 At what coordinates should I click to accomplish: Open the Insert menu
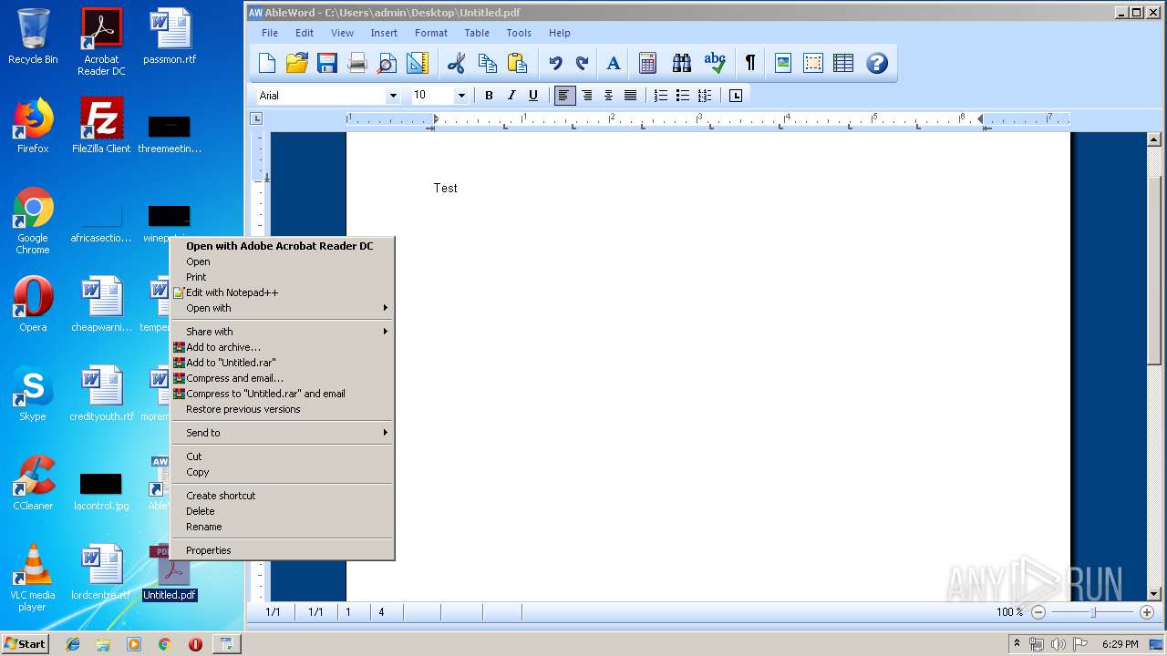[x=384, y=33]
